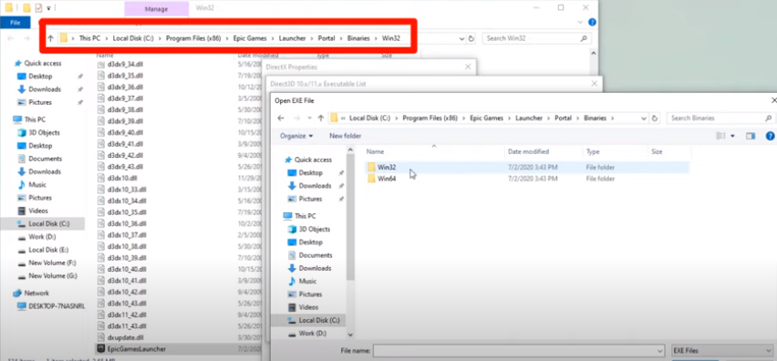
Task: Select Desktop under Quick access in dialog
Action: point(310,173)
